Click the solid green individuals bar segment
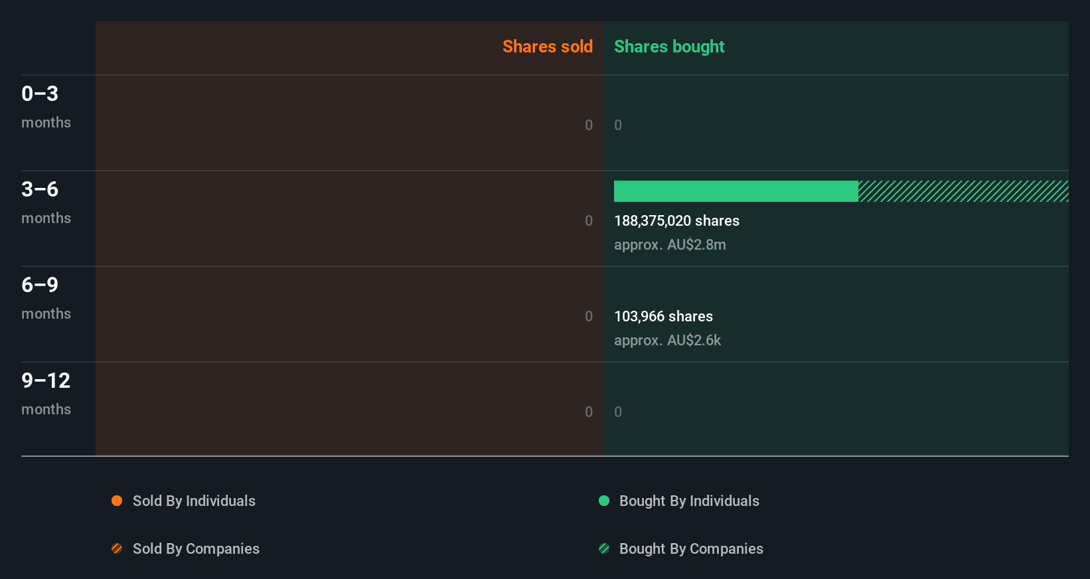This screenshot has height=579, width=1090. coord(736,191)
